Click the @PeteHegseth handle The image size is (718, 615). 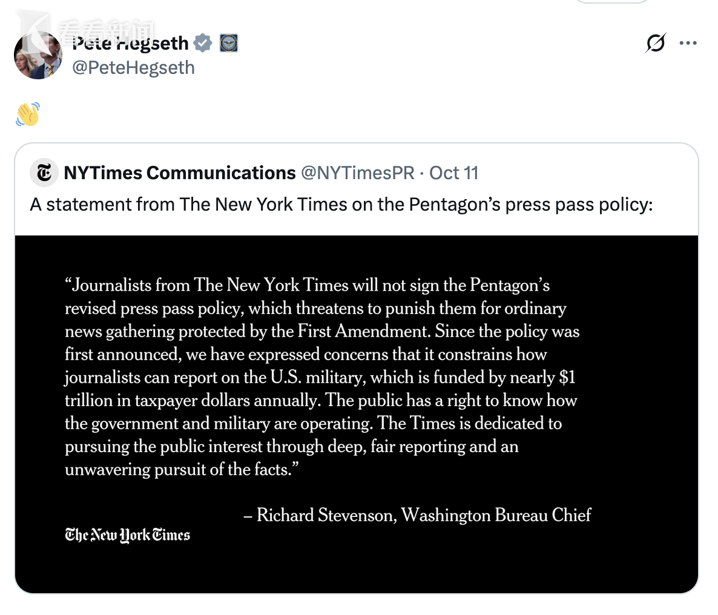(133, 67)
